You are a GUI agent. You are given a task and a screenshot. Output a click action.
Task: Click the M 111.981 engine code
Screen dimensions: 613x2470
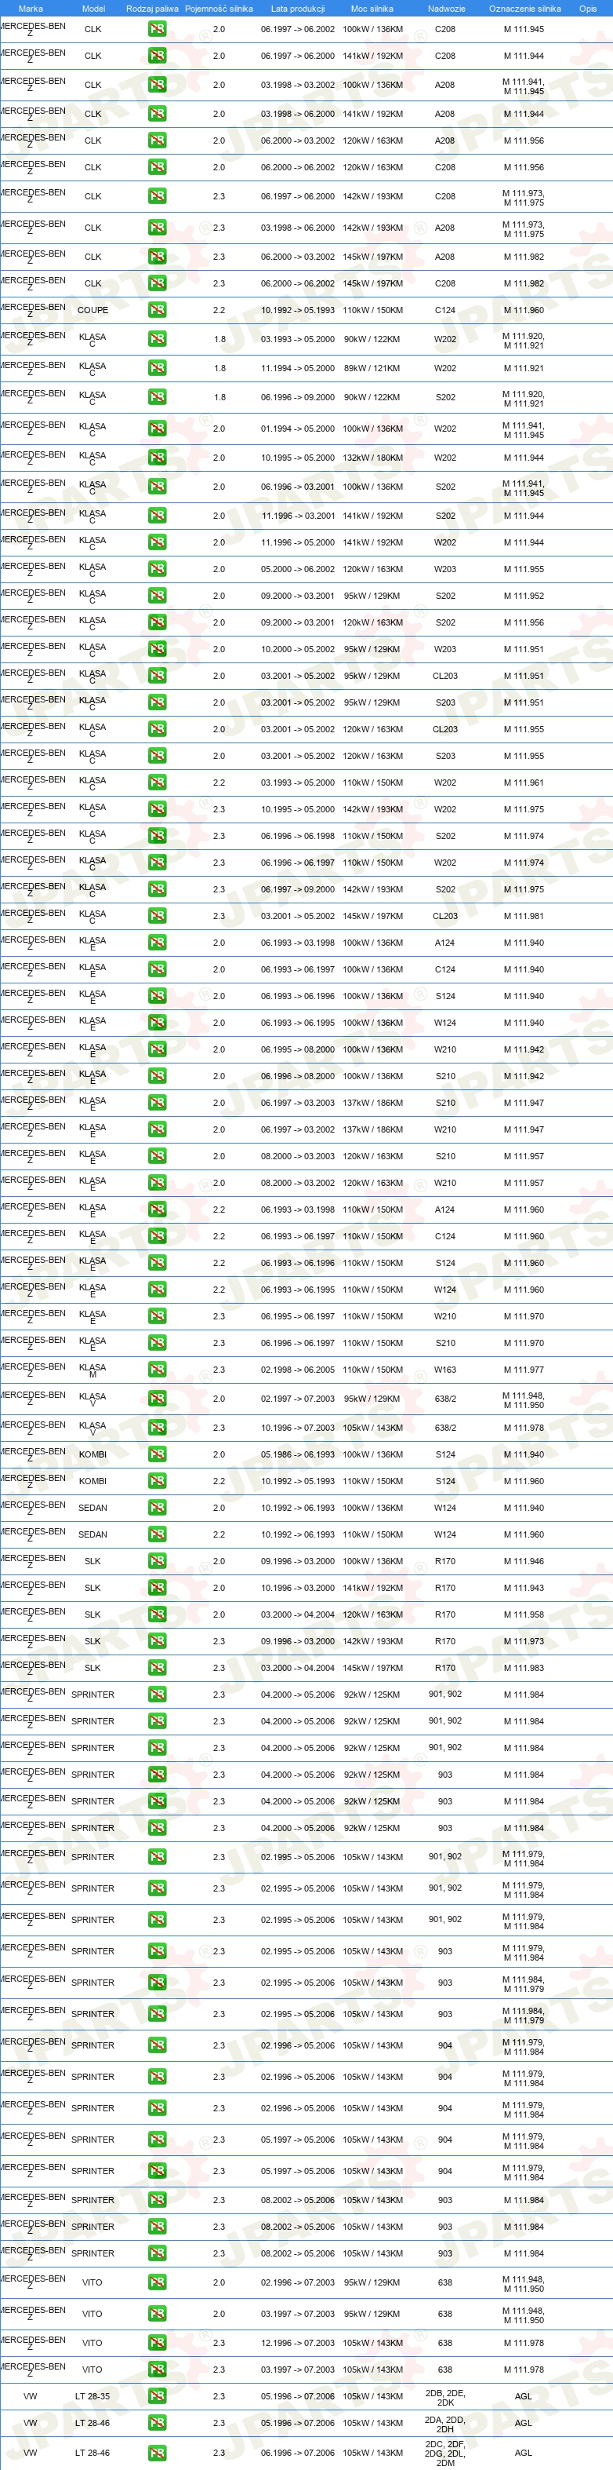pos(524,916)
